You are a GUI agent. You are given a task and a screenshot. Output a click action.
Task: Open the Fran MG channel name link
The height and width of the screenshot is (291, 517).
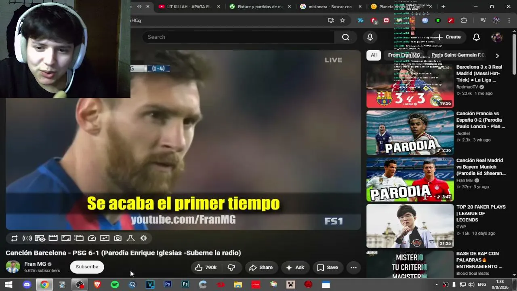point(35,264)
